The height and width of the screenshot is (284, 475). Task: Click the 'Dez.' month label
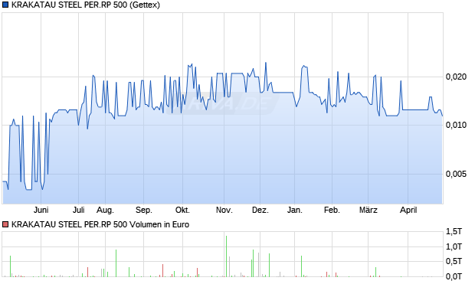click(x=260, y=210)
